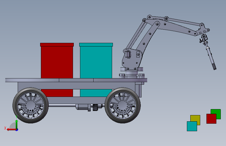Click the drive motor under the chassis
226x146 pixels.
coord(83,107)
